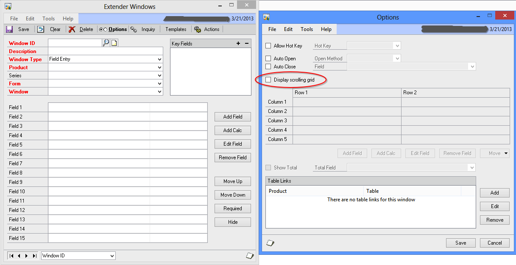Add a key field with the plus icon

pos(238,43)
